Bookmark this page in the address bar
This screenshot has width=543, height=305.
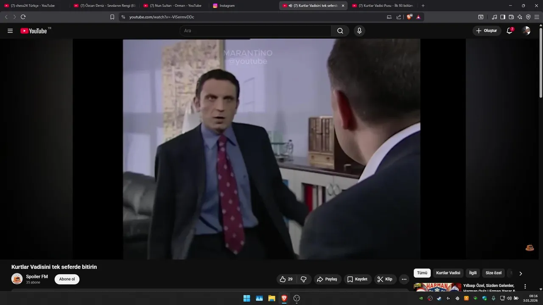click(112, 17)
